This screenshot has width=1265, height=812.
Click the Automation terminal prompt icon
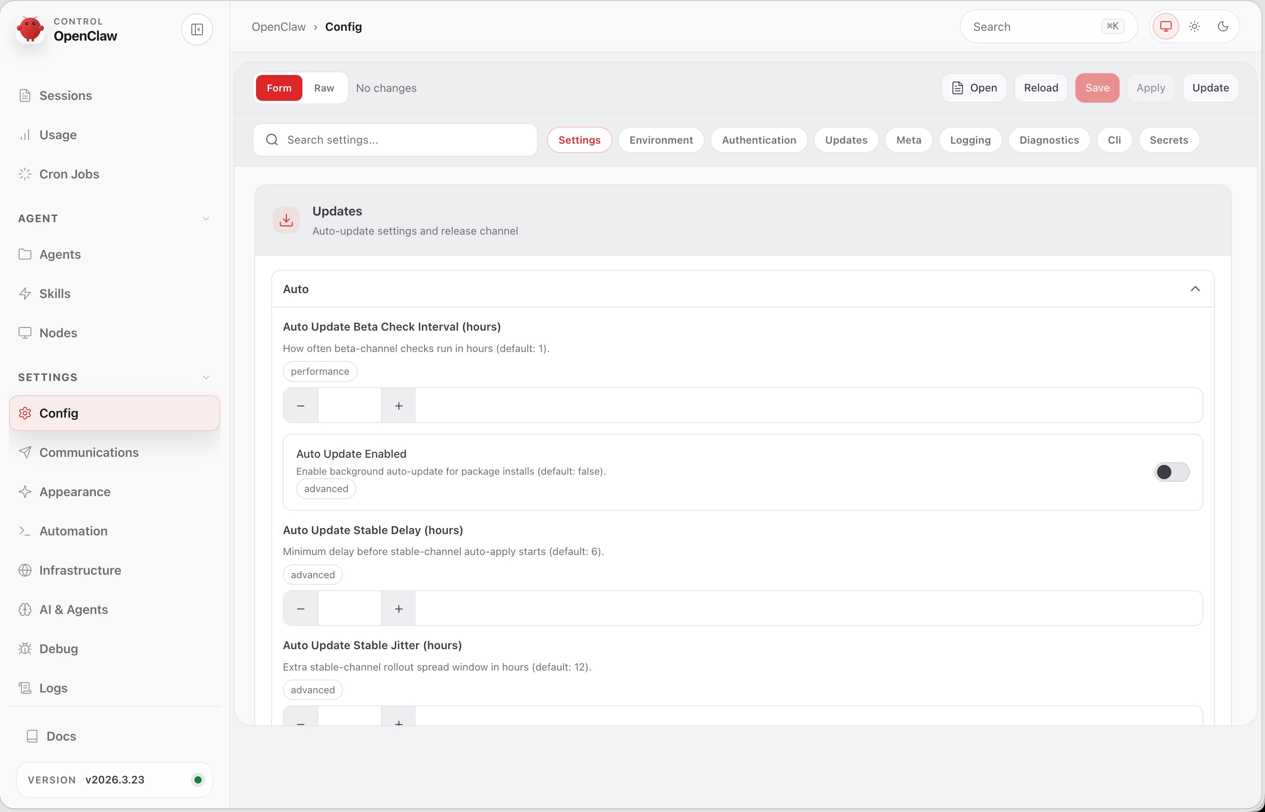click(25, 531)
